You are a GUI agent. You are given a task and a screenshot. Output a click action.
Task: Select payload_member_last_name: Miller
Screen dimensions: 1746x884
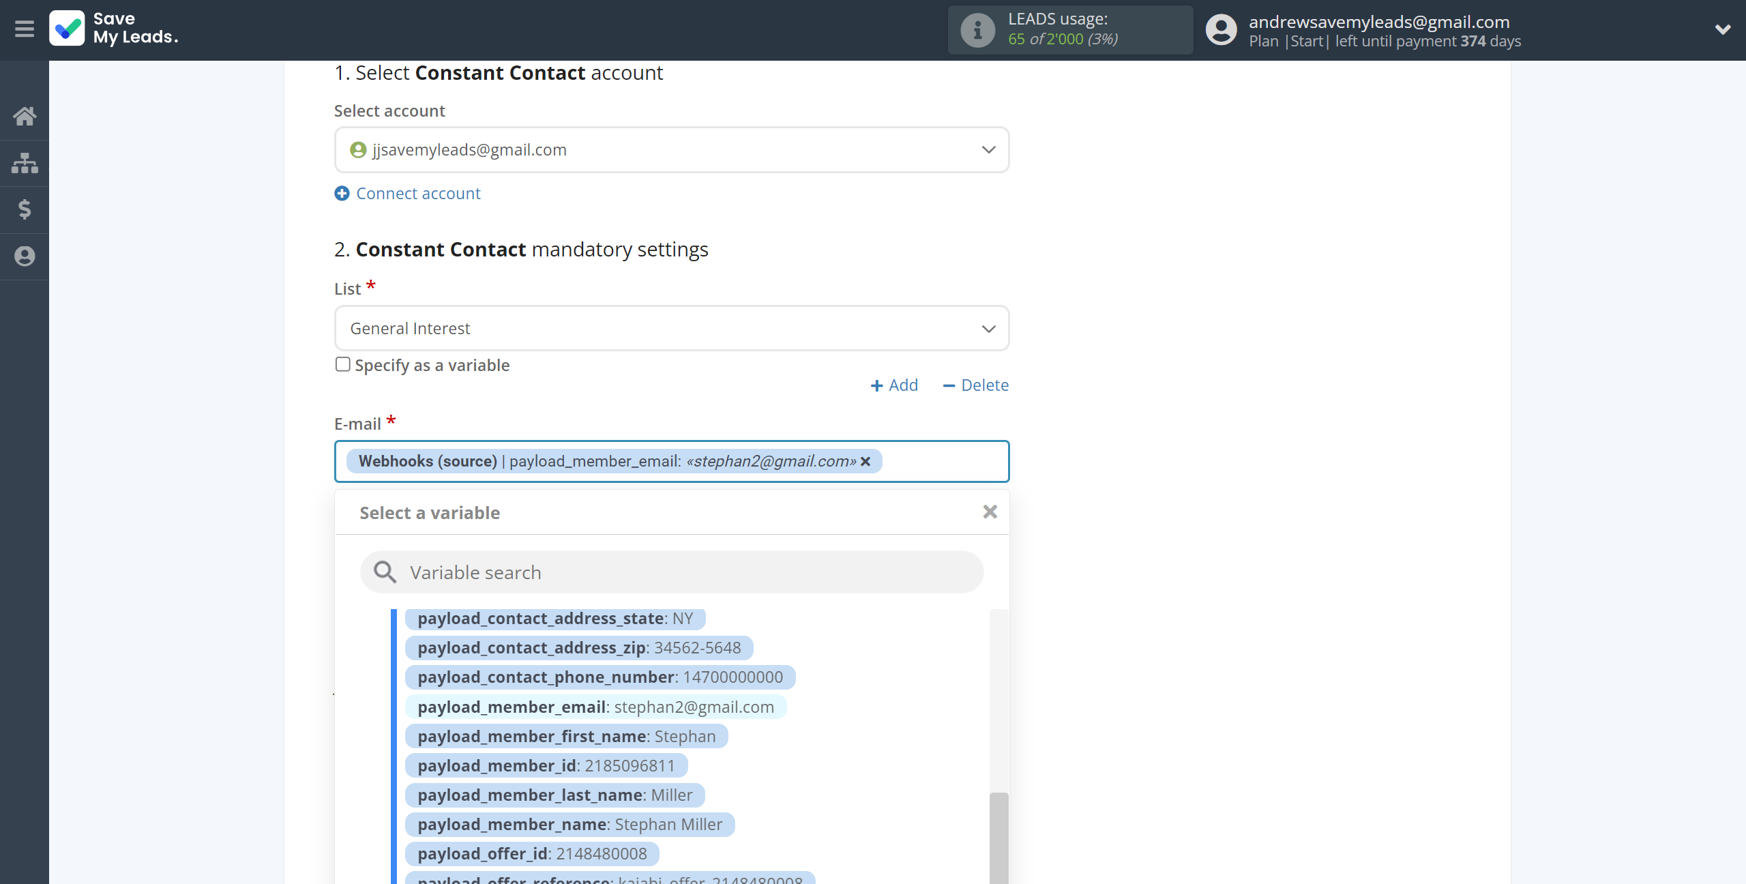554,795
